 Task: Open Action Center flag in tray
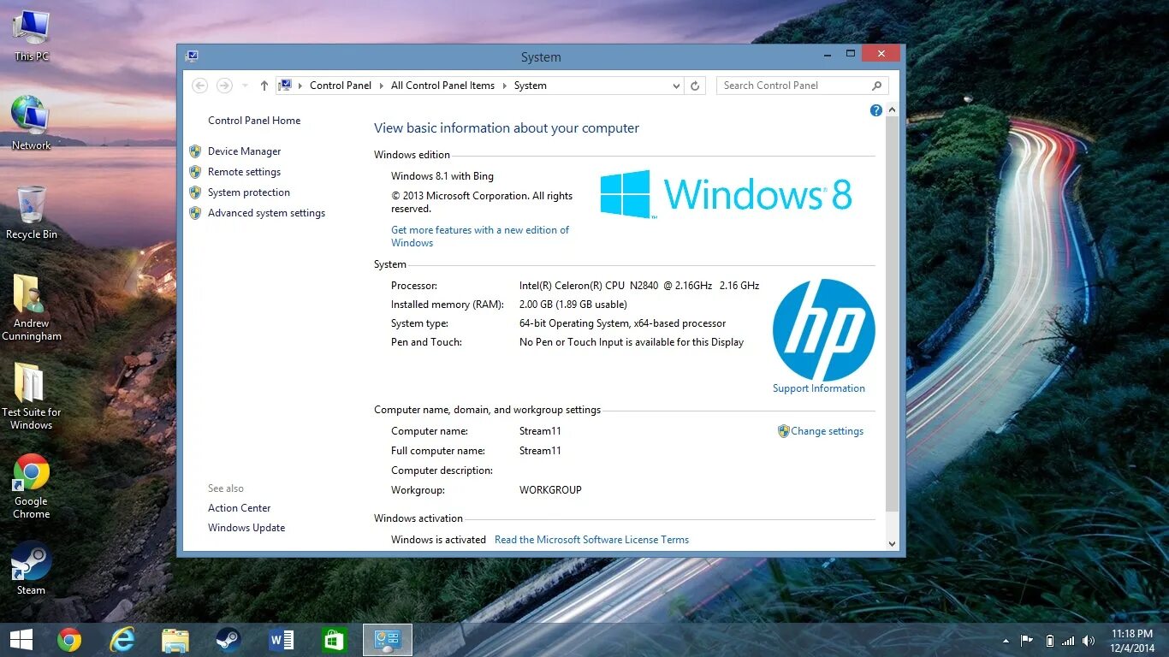[1026, 641]
